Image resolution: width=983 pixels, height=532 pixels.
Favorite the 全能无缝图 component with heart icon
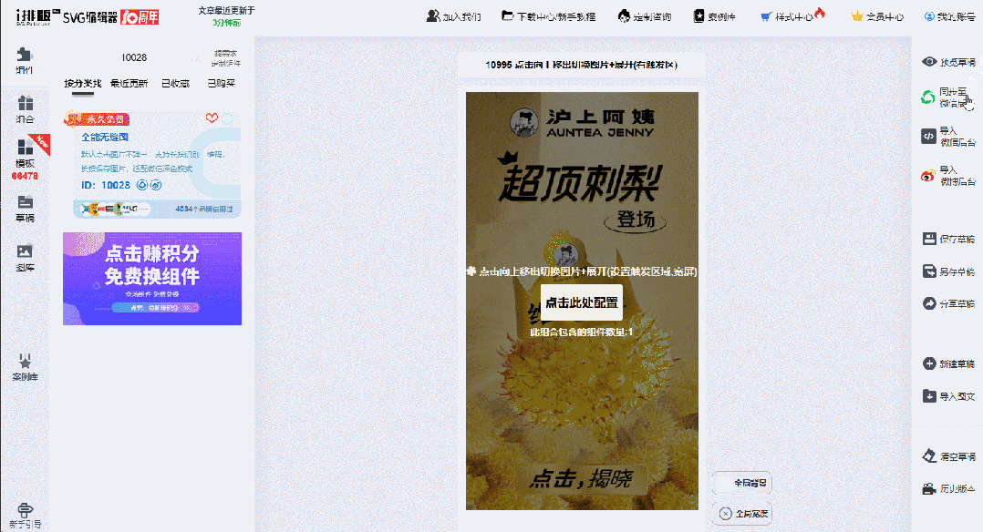pyautogui.click(x=212, y=118)
